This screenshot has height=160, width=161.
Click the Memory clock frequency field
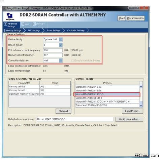click(x=53, y=55)
